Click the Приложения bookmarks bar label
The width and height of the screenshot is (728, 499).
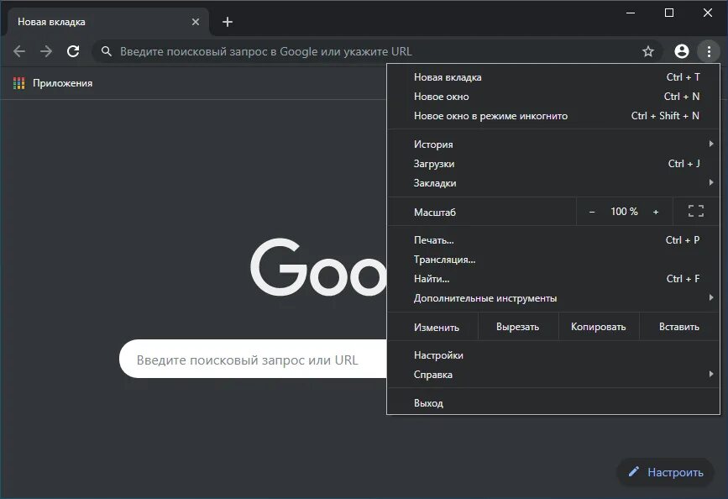pyautogui.click(x=62, y=83)
